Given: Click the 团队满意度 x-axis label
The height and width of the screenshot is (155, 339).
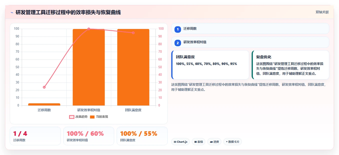Looking at the screenshot, I should point(133,110).
